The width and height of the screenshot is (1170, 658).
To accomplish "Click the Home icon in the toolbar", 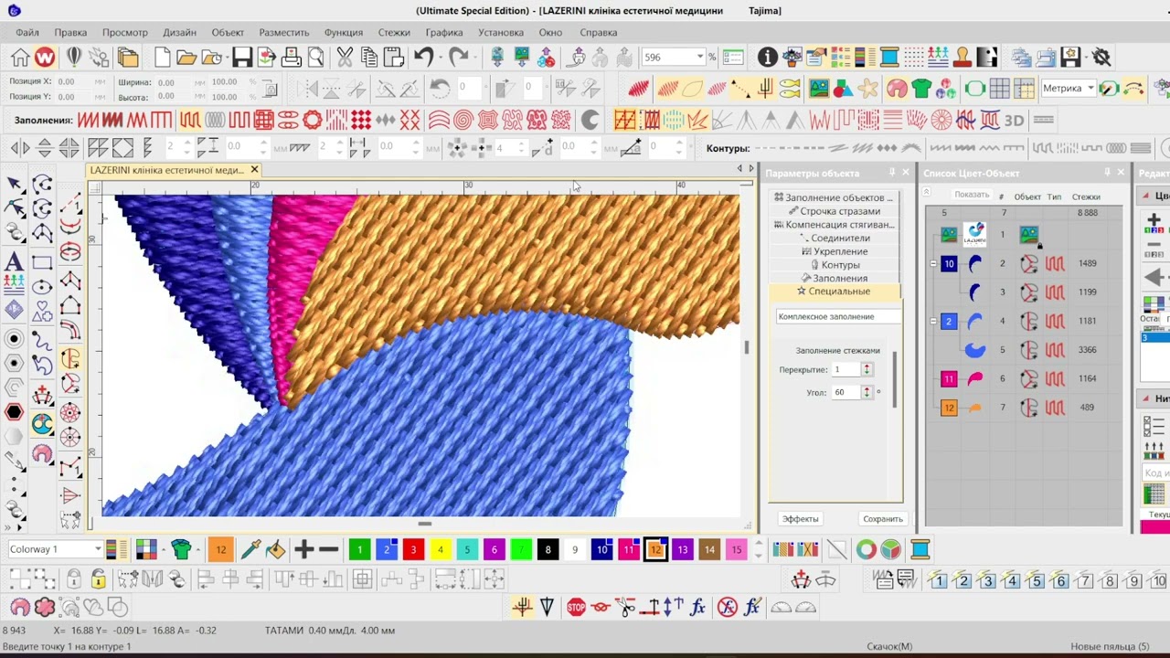I will (x=20, y=58).
